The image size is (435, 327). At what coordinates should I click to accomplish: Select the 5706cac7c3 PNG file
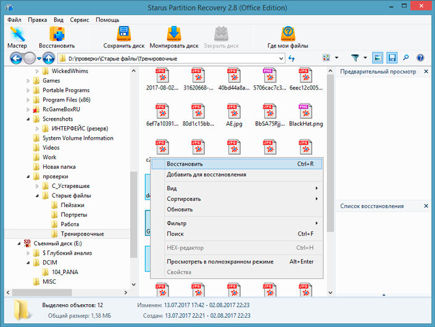270,80
